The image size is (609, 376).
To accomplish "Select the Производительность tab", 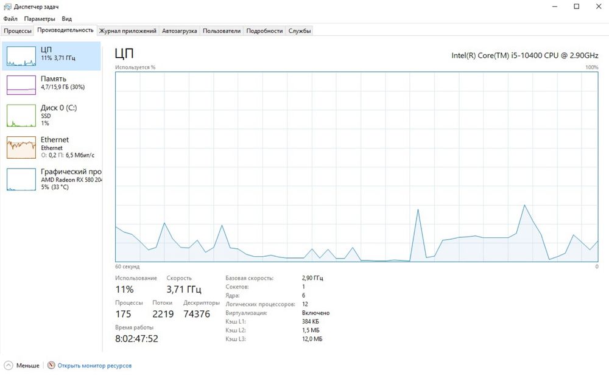I will tap(65, 30).
